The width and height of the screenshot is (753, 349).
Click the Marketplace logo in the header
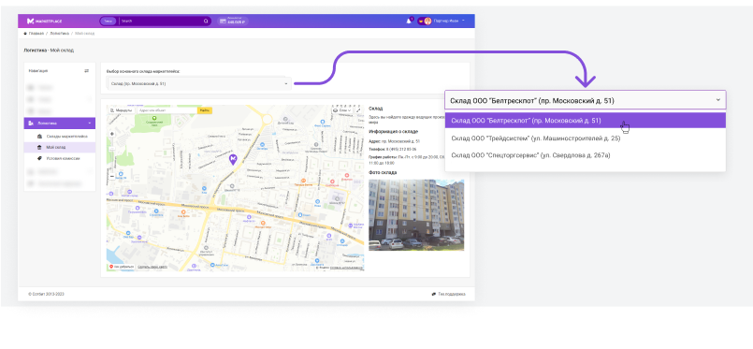44,22
